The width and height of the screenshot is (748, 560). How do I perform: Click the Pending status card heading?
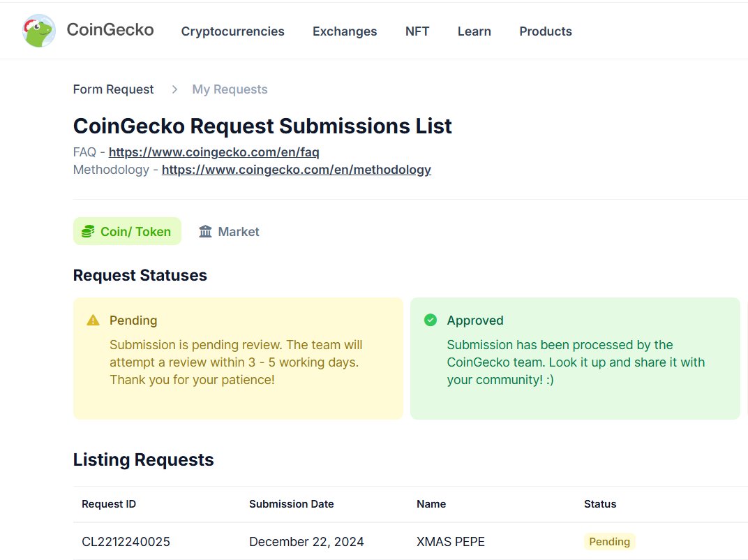133,320
